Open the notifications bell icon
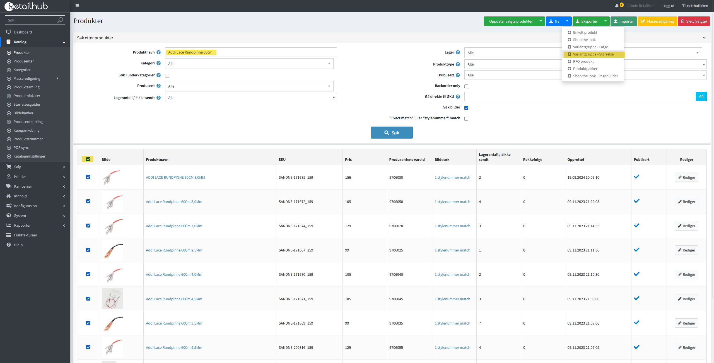Screen dimensions: 714x363 point(617,6)
